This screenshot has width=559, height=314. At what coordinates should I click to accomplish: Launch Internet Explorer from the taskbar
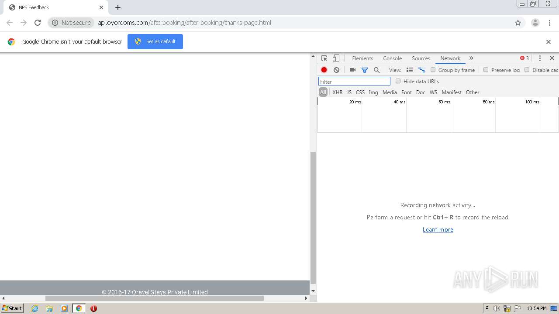tap(35, 308)
